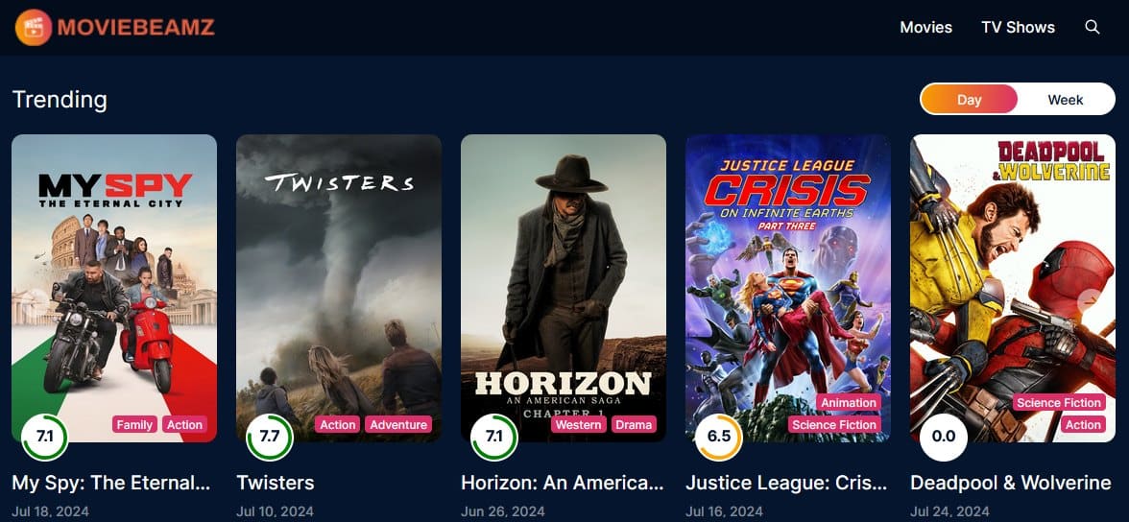Open the Twisters title link
The width and height of the screenshot is (1129, 522).
(275, 483)
